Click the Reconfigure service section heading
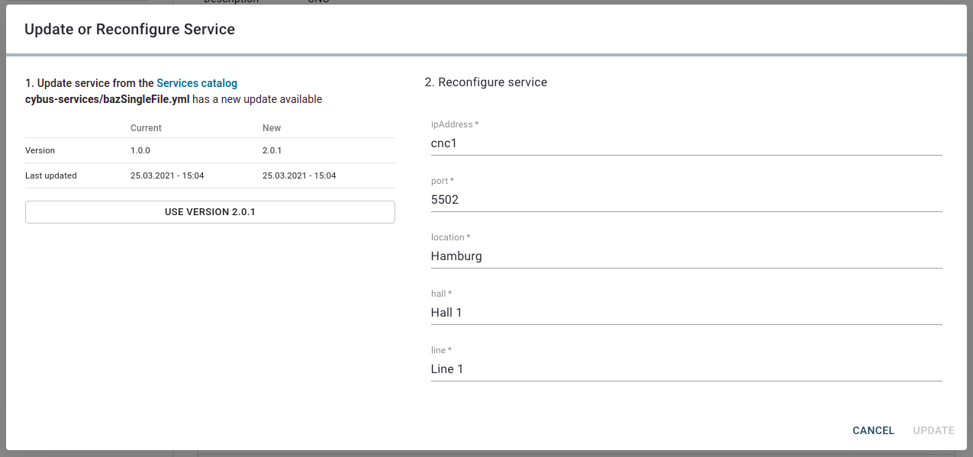973x457 pixels. [x=485, y=82]
